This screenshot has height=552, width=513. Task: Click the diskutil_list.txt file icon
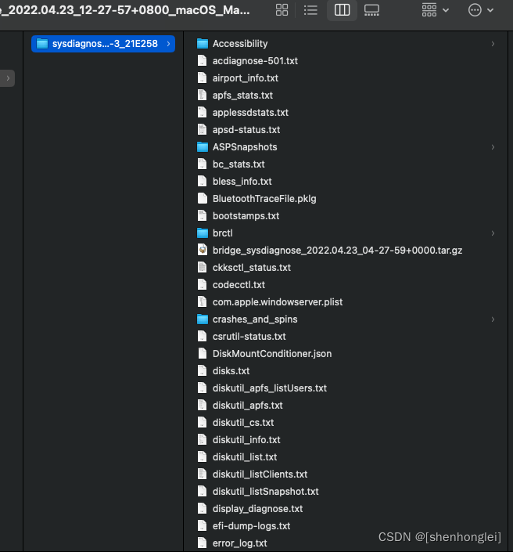203,457
